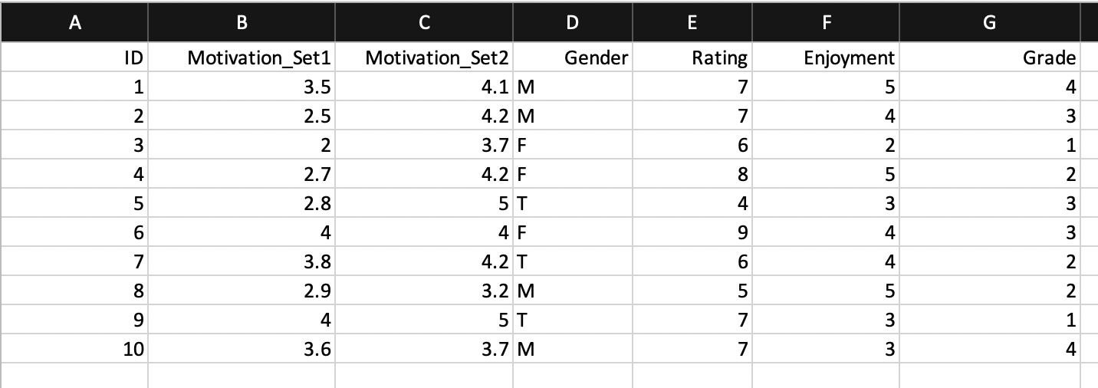Select Grade cell for ID 10
Viewport: 1098px width, 388px height.
(x=989, y=349)
